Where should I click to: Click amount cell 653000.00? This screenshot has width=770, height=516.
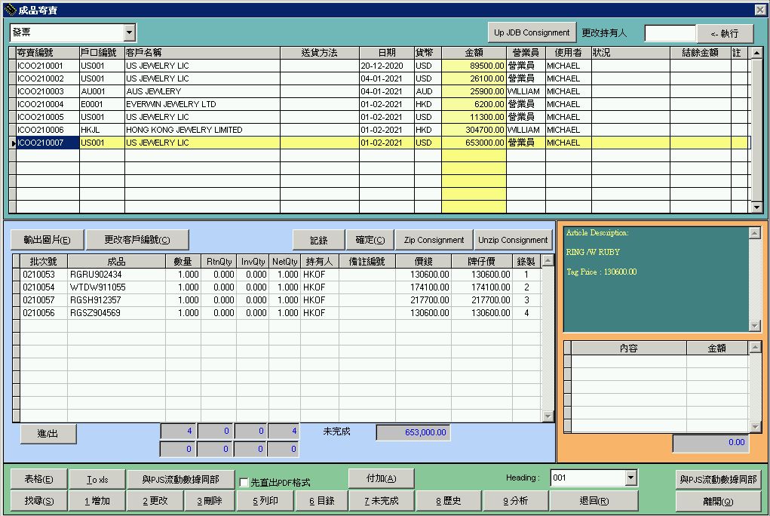(474, 143)
